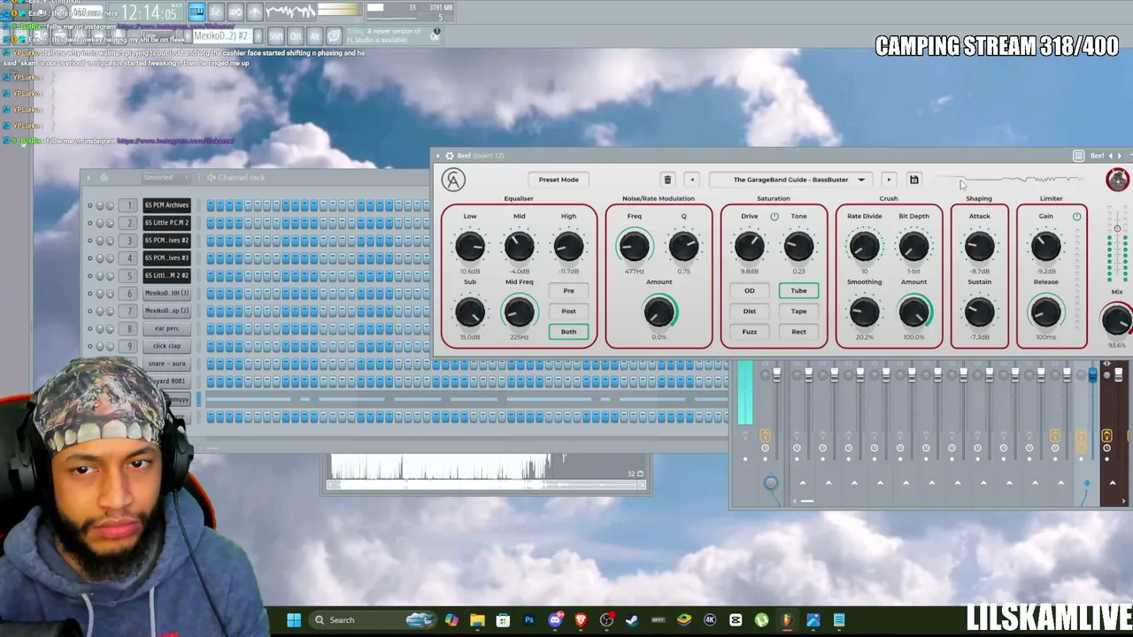The image size is (1133, 637).
Task: Choose Rect saturation type
Action: pos(798,332)
